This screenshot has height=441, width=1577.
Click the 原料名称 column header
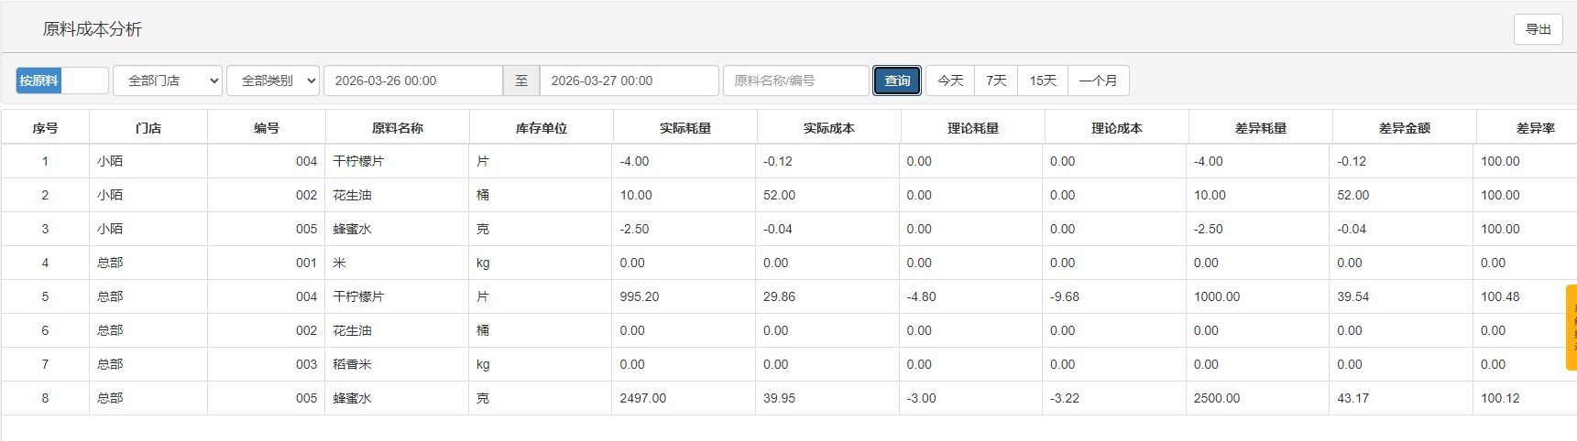click(397, 128)
